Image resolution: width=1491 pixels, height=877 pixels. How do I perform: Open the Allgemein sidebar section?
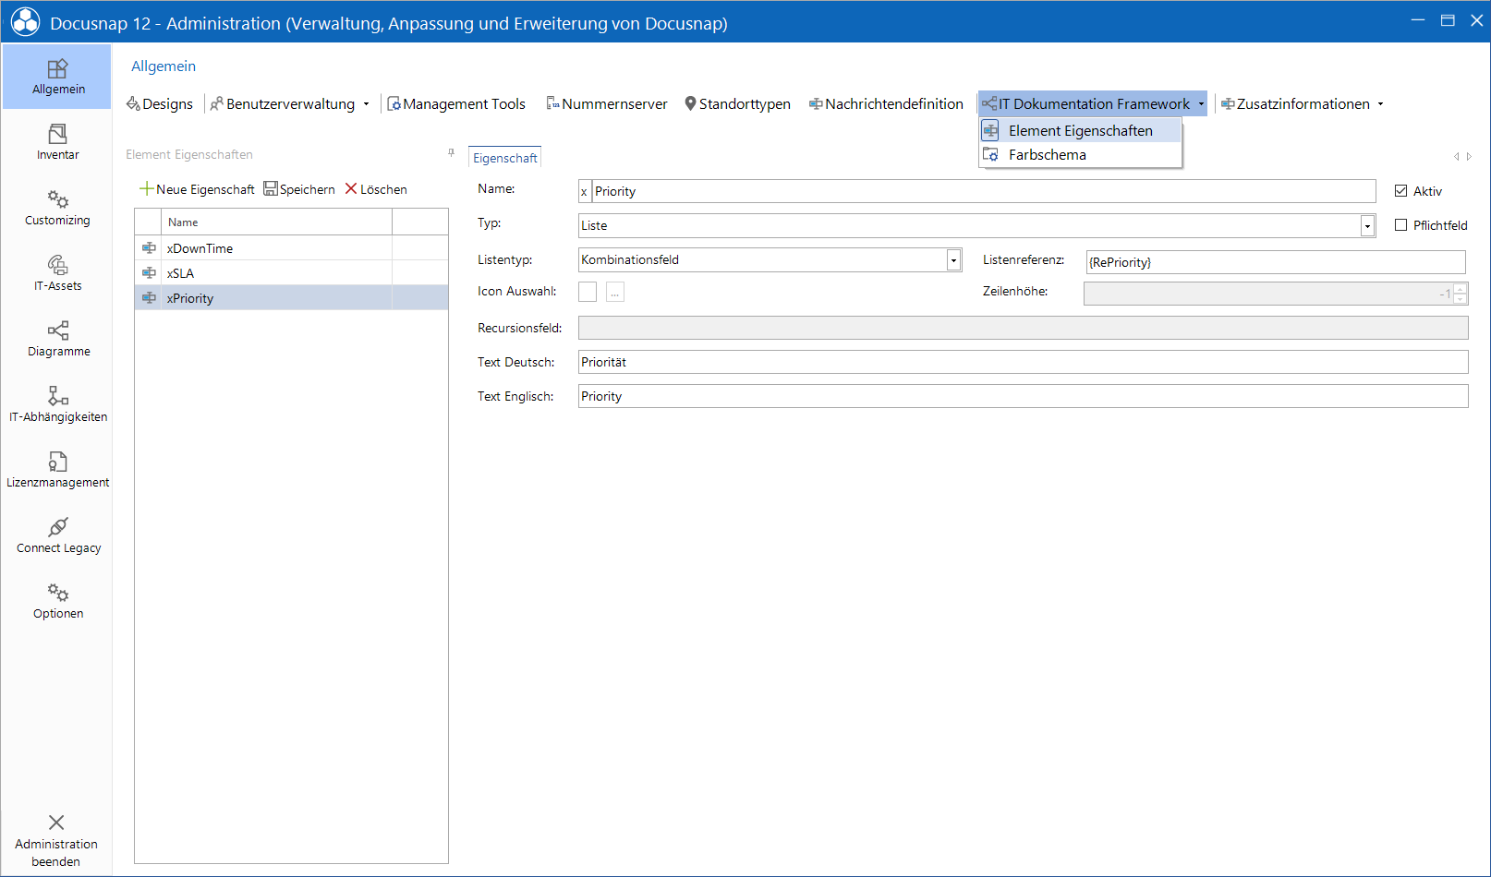[57, 77]
